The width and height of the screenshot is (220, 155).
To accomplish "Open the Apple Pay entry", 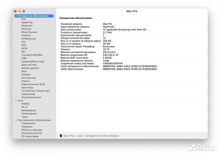I will point(27,22).
